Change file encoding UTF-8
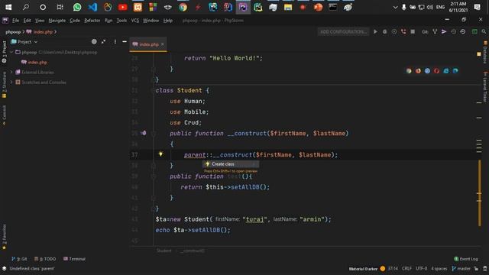The width and height of the screenshot is (489, 275). pos(421,268)
